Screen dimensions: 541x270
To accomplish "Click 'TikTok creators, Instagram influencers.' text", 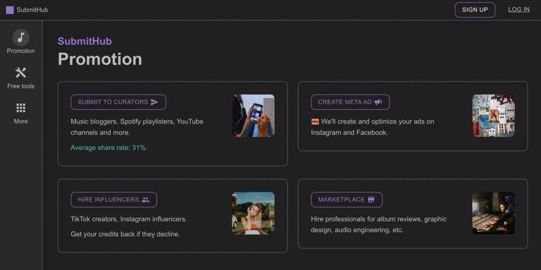I will (129, 219).
